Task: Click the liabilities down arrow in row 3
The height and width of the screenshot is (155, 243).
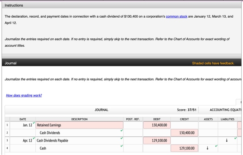Action: pyautogui.click(x=227, y=140)
